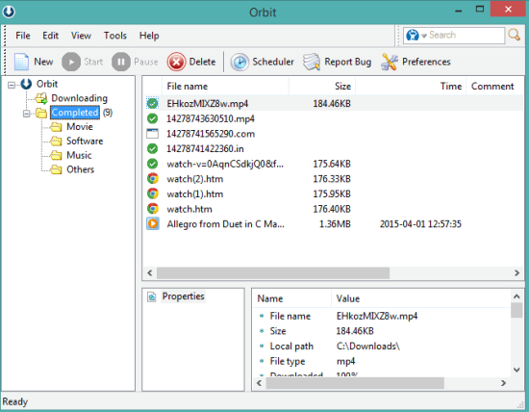Click the Orbit root node icon in the tree
This screenshot has width=529, height=412.
26,84
